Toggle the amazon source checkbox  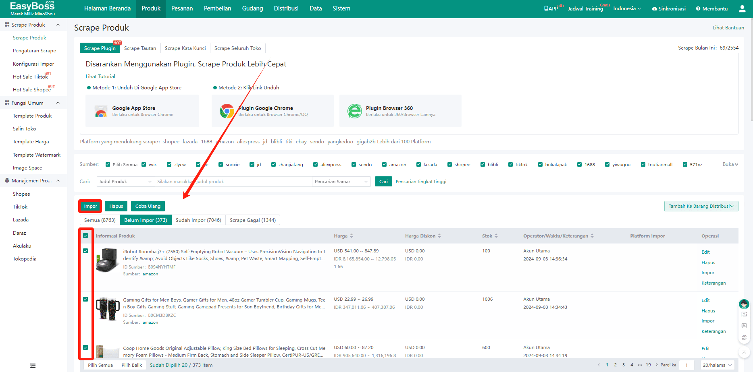tap(385, 165)
